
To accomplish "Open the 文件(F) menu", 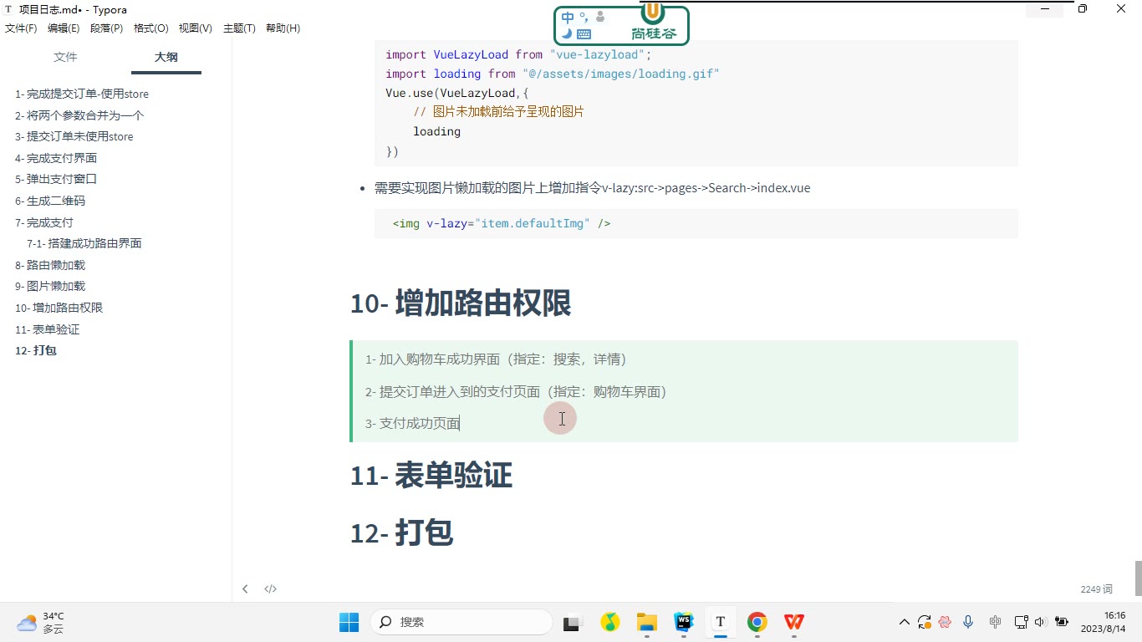I will [21, 28].
